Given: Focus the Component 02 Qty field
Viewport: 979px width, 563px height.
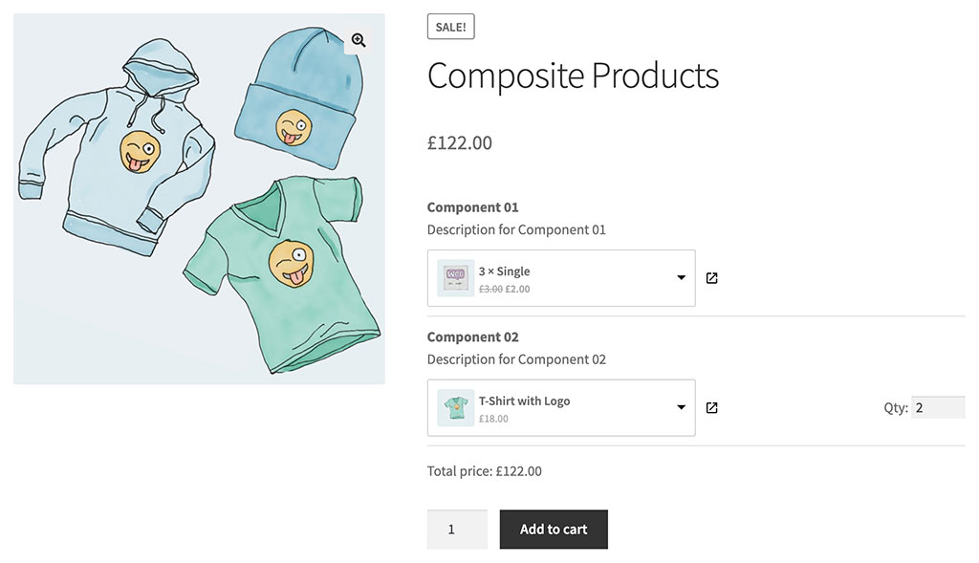Looking at the screenshot, I should (937, 408).
